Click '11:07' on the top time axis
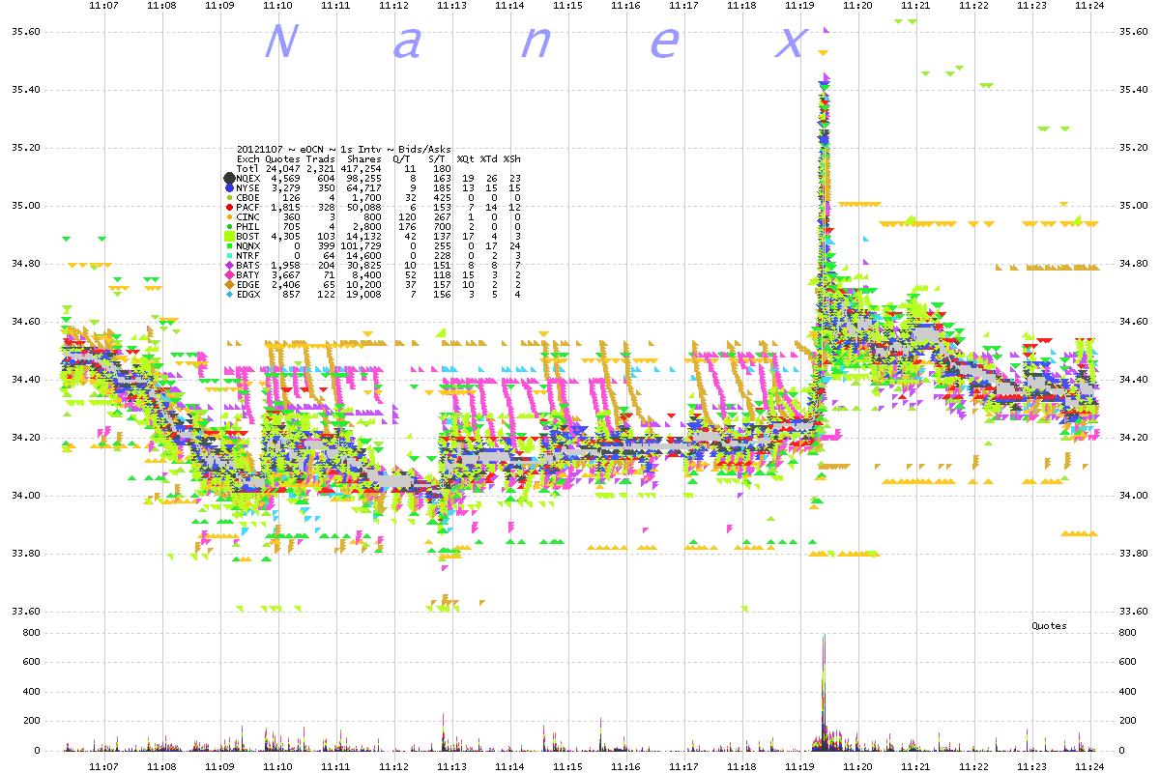This screenshot has width=1160, height=773. 103,6
